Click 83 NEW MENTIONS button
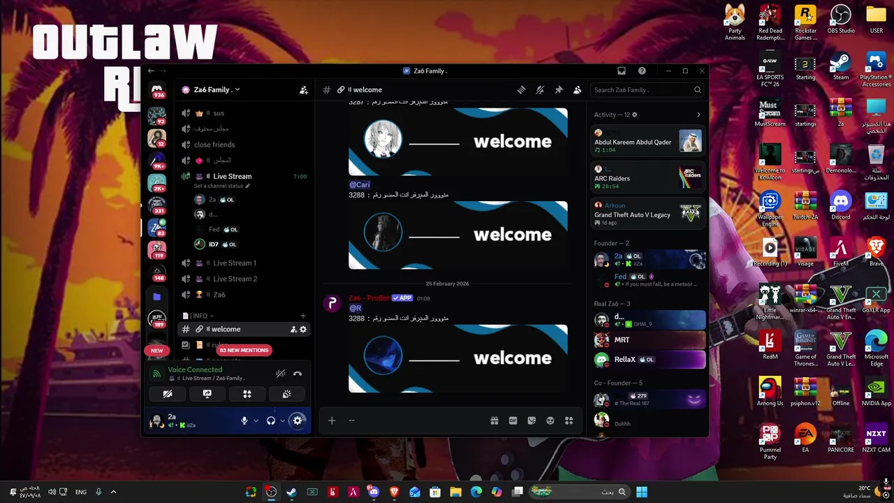Viewport: 894px width, 503px height. coord(244,350)
